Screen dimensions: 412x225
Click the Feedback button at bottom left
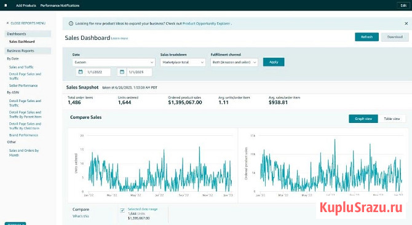(15, 224)
